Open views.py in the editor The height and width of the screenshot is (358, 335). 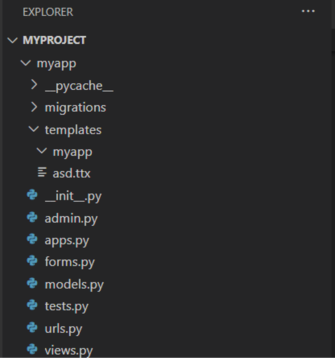[69, 350]
